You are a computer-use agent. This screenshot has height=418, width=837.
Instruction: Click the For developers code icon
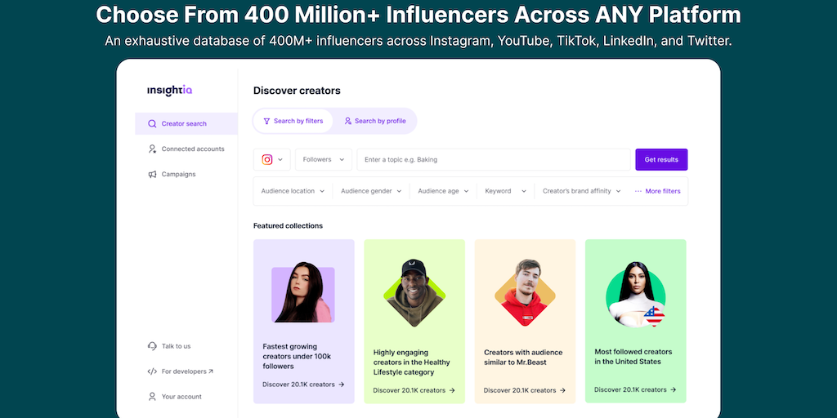(152, 371)
